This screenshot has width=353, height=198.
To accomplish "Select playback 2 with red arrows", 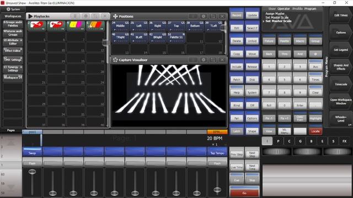I will [36, 26].
